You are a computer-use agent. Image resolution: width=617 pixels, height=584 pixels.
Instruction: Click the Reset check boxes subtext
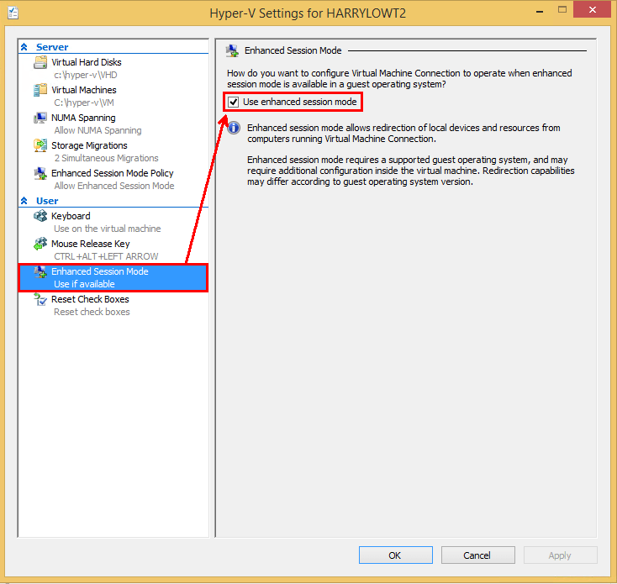click(92, 312)
